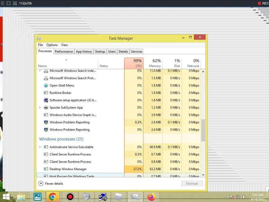Expand the Antimalware Service Executable row
This screenshot has width=269, height=202.
coord(40,147)
